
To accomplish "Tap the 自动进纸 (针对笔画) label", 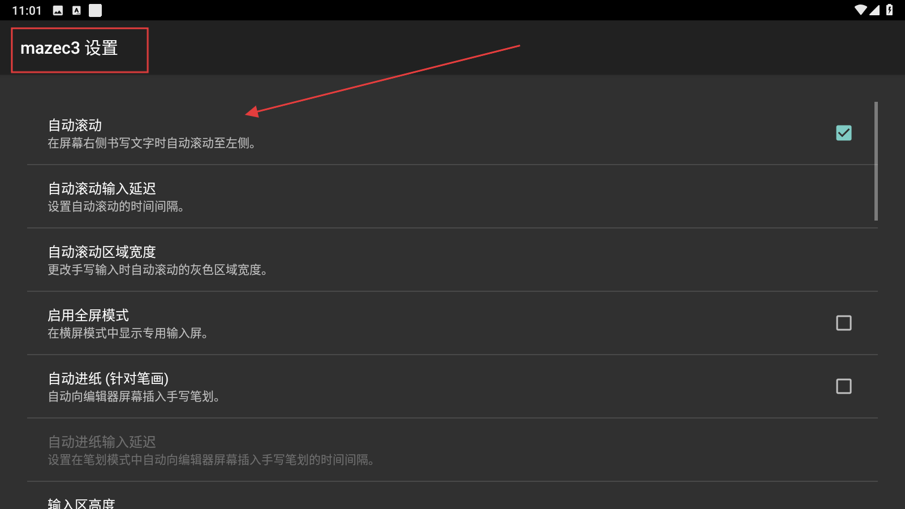I will tap(108, 378).
